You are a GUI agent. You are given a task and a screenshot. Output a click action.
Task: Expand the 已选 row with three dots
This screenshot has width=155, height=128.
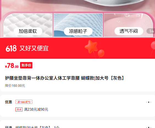click(149, 127)
